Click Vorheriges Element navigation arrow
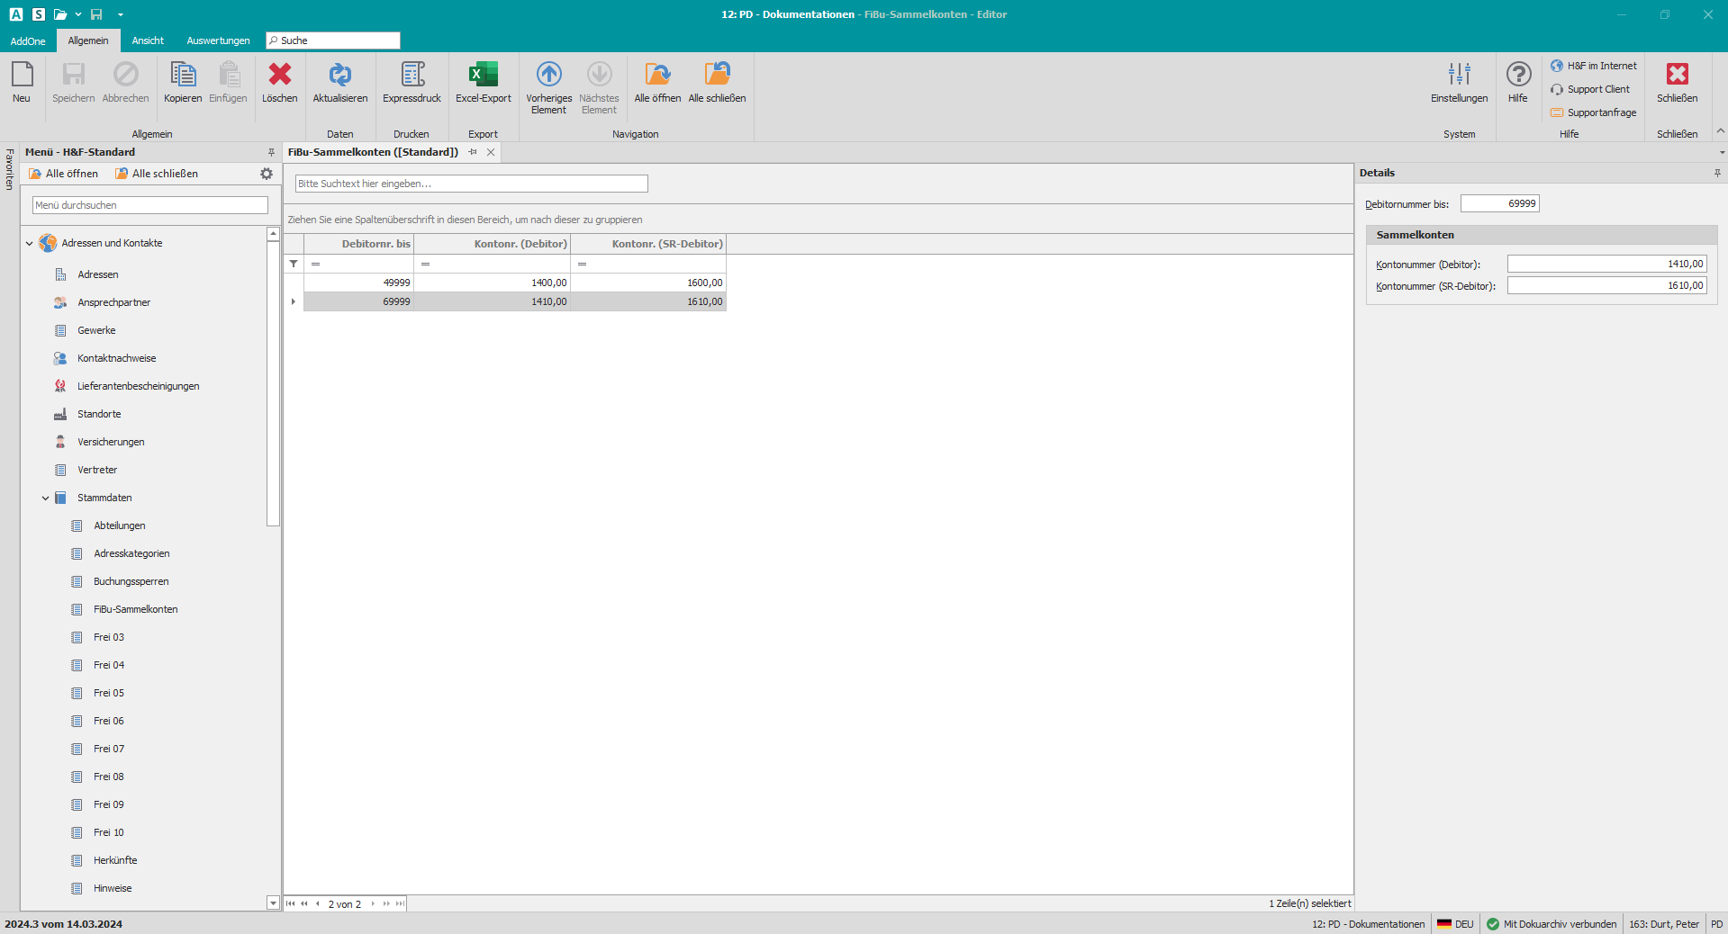The image size is (1728, 934). click(548, 76)
